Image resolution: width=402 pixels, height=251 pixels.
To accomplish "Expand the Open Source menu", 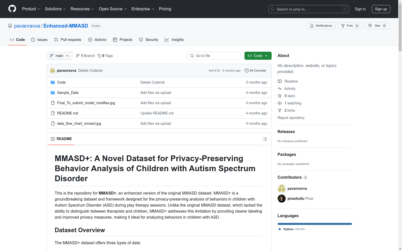I will coord(113,9).
